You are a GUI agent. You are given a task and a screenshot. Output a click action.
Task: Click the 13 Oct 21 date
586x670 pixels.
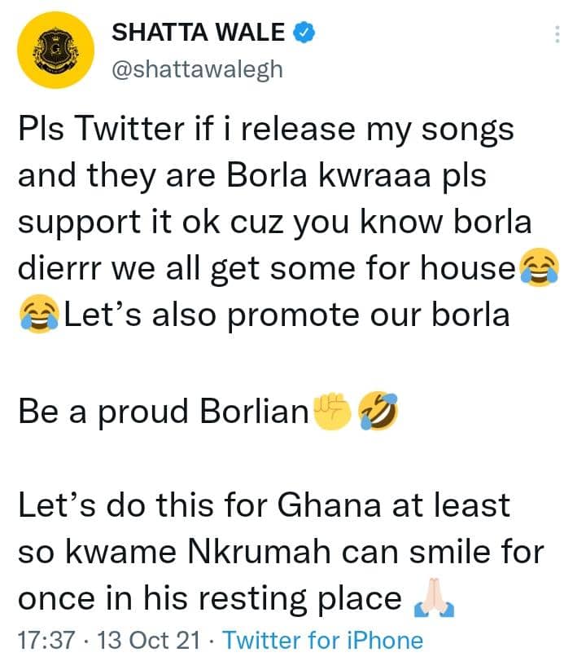pos(148,641)
